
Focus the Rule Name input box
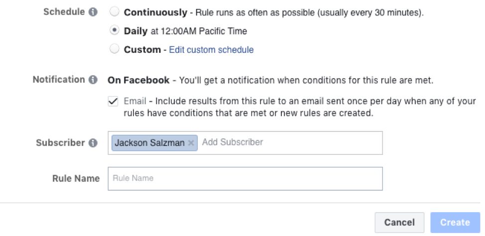tap(245, 178)
